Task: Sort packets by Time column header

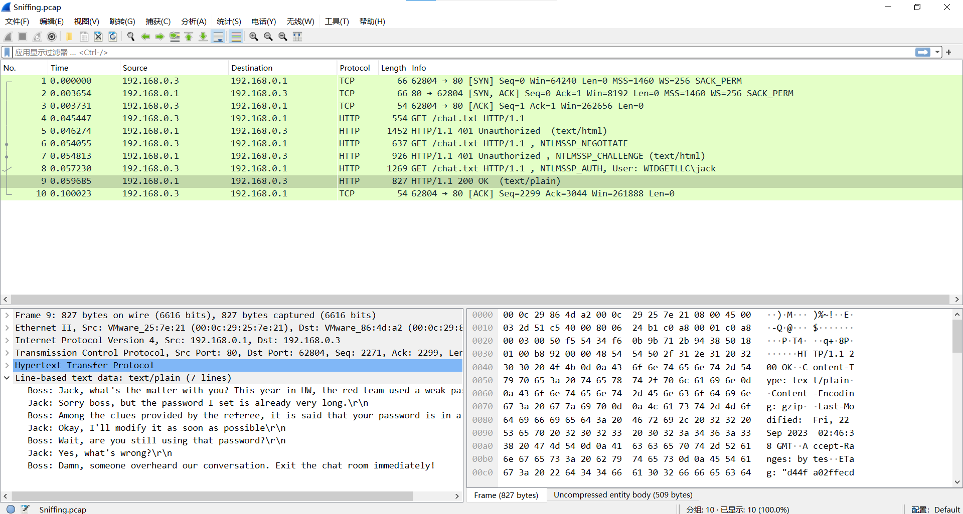Action: [84, 68]
